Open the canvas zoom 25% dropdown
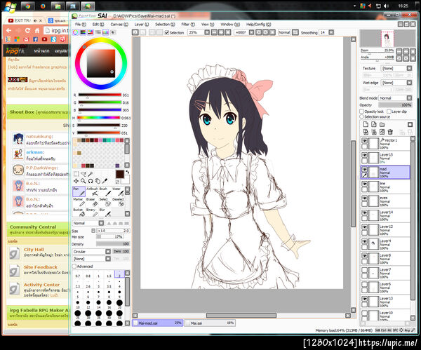The width and height of the screenshot is (421, 350). pyautogui.click(x=207, y=32)
